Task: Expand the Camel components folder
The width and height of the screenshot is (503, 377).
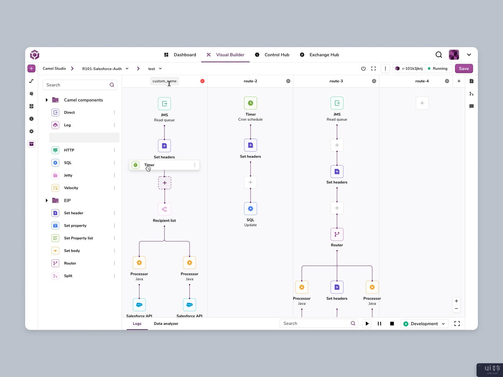Action: 47,100
